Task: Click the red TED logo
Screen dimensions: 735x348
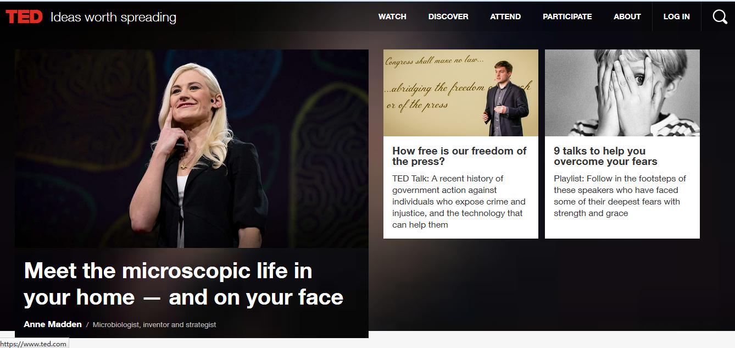Action: click(x=24, y=17)
